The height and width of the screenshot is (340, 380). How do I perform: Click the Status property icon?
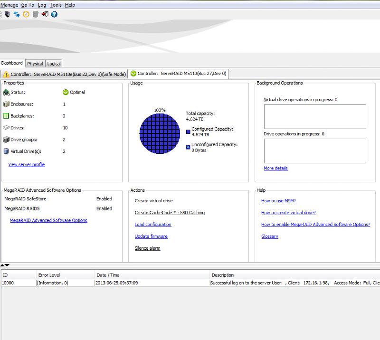pyautogui.click(x=6, y=92)
